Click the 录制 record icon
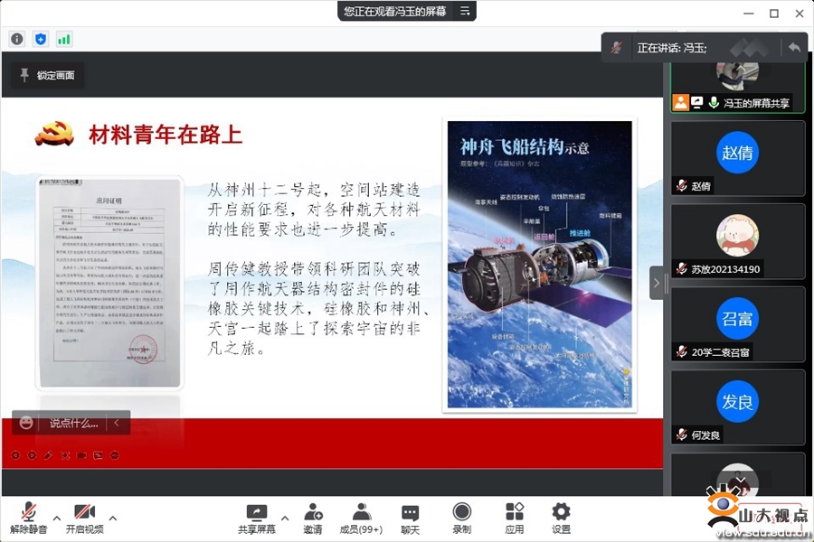Screen dimensions: 814x542 pos(461,512)
